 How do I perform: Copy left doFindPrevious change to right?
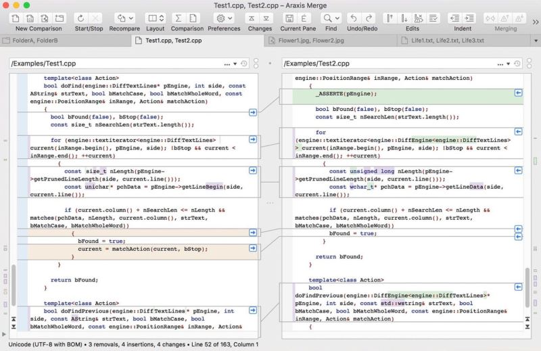coord(253,310)
